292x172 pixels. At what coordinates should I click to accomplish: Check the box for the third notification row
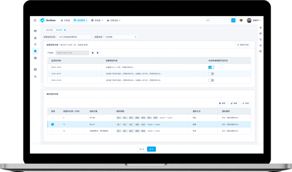[53, 131]
